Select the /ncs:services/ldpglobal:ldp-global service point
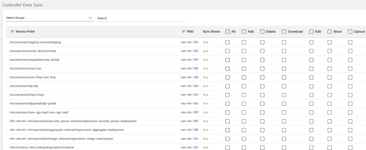Image resolution: width=366 pixels, height=150 pixels. point(33,103)
